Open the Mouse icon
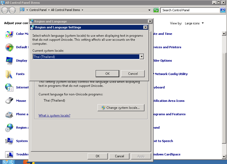Screen dimensions: 227x164 [x=9, y=100]
